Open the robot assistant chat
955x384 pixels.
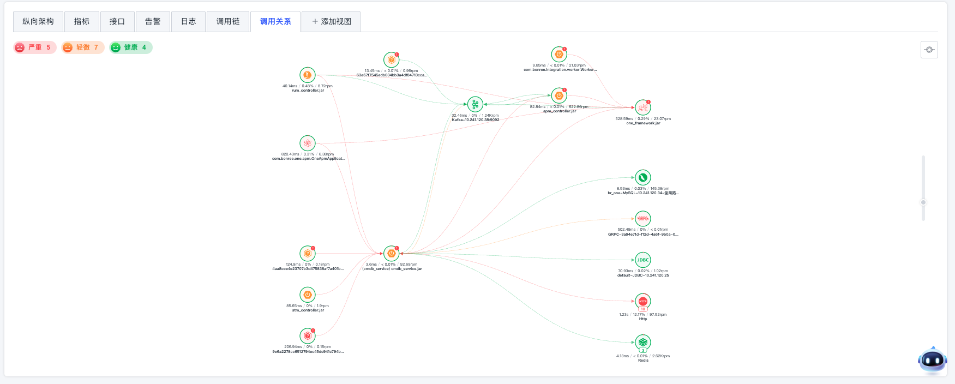(932, 360)
